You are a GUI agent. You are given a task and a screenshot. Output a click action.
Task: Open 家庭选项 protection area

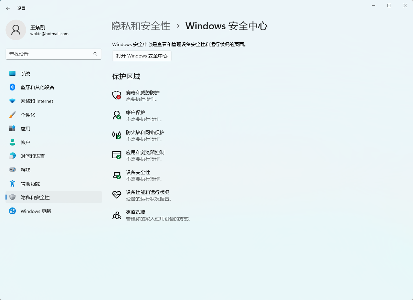click(136, 212)
